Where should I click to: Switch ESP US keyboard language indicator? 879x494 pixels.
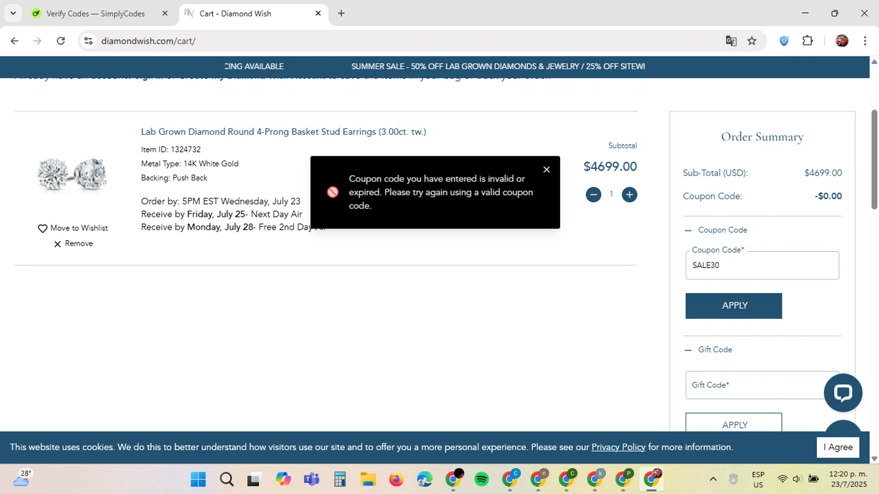click(758, 479)
